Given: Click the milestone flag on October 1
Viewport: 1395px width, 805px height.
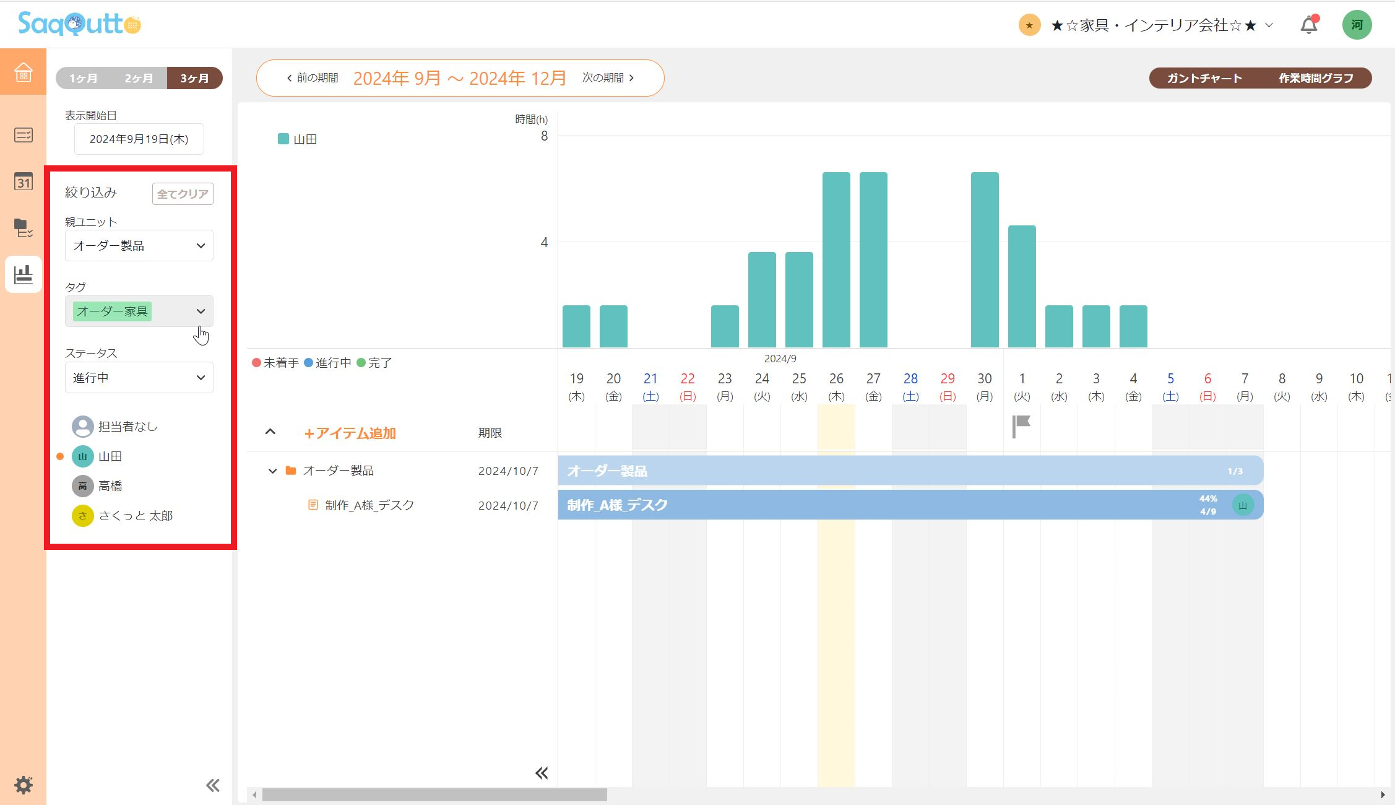Looking at the screenshot, I should [1021, 425].
